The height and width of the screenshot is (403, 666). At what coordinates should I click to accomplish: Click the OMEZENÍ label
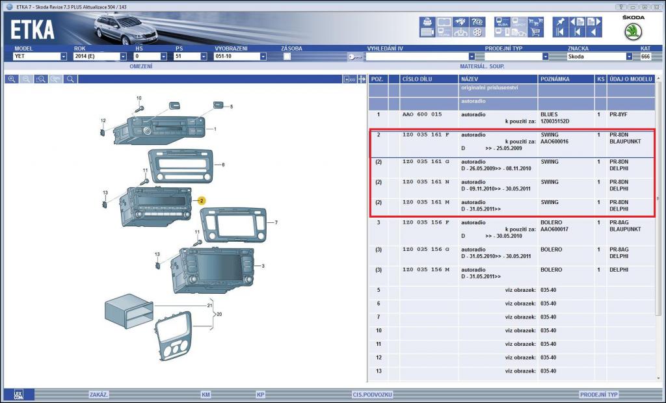(x=141, y=67)
